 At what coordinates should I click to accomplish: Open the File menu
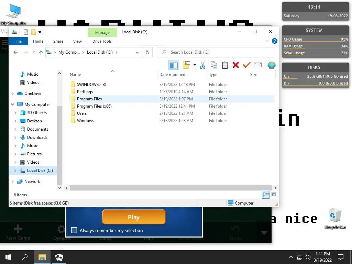coord(19,41)
